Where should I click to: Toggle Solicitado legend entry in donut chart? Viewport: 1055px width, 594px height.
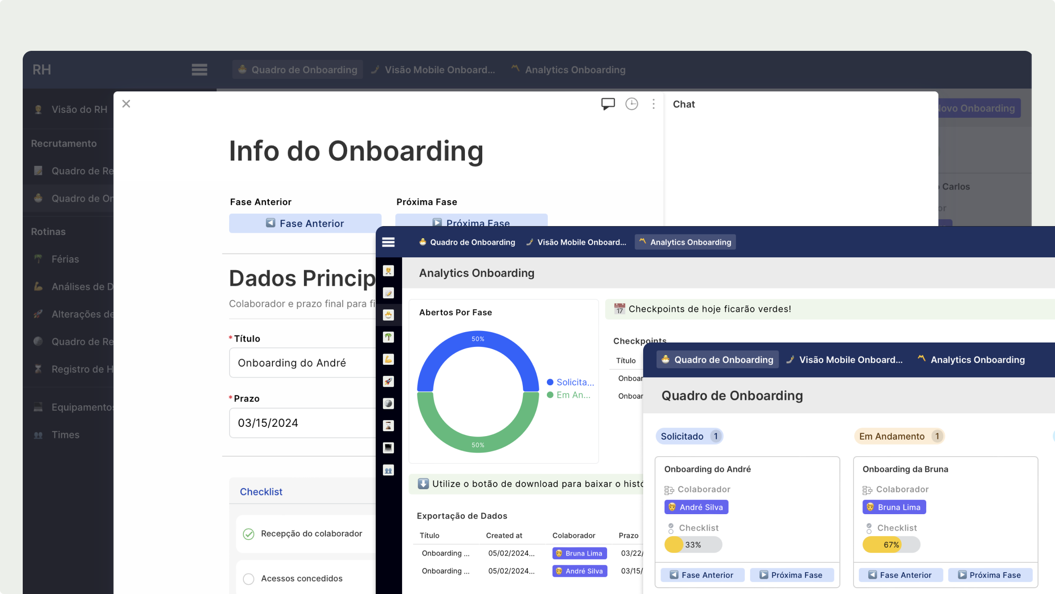point(571,382)
